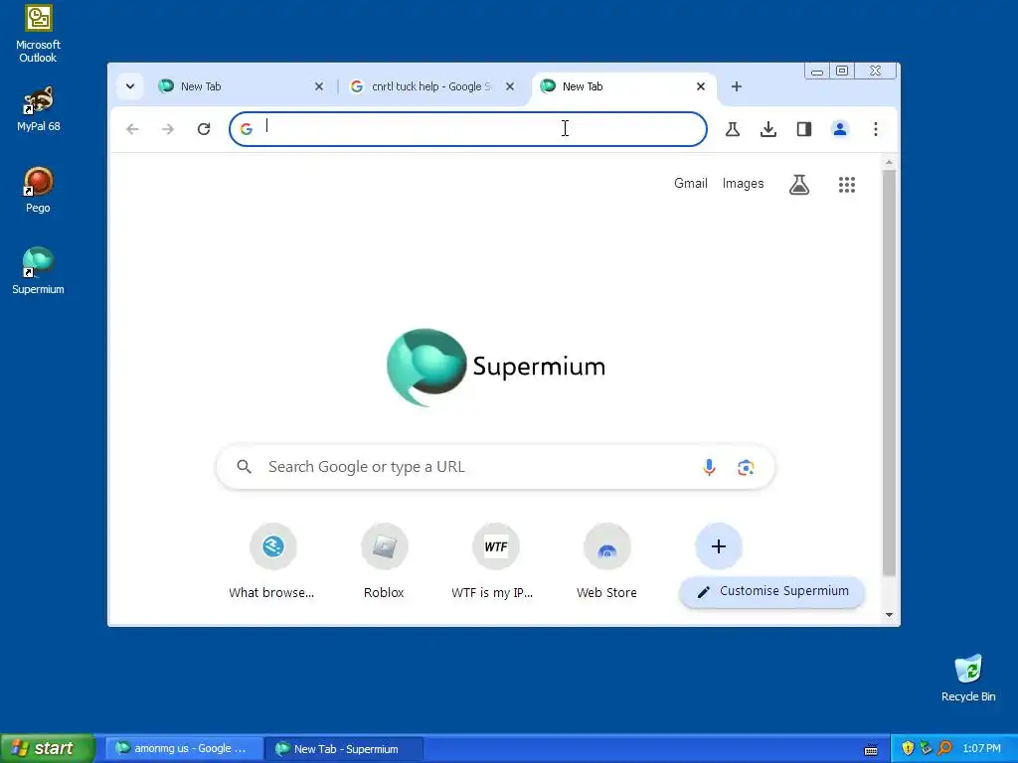Click the magnifier icon in search box
The image size is (1018, 763).
click(x=245, y=467)
